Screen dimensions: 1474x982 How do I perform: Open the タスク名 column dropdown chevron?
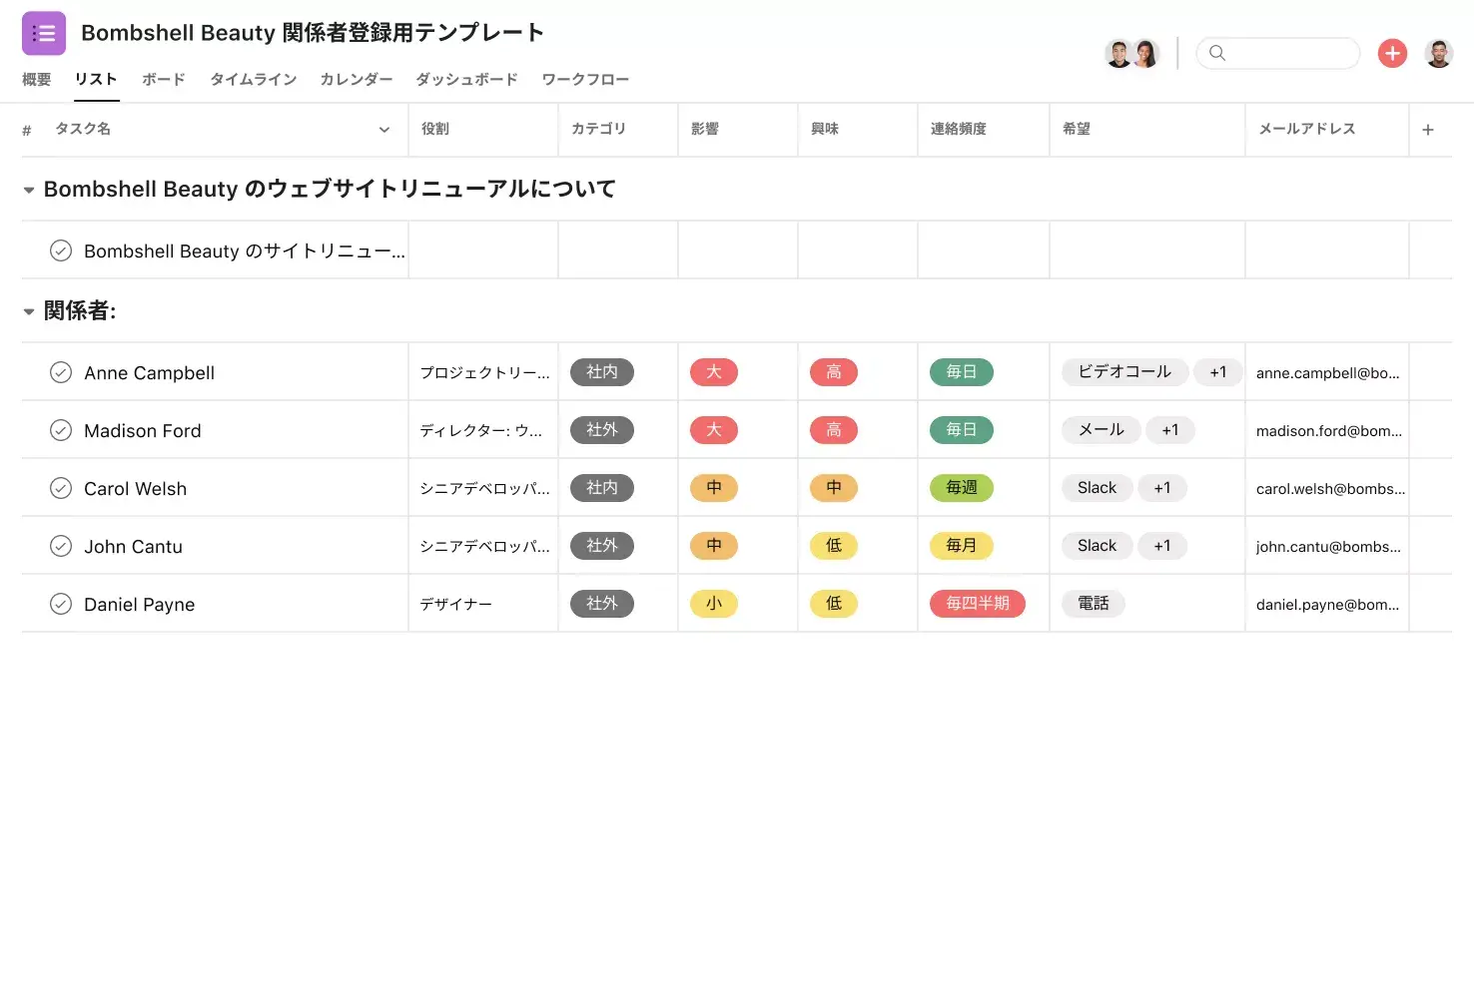tap(384, 130)
